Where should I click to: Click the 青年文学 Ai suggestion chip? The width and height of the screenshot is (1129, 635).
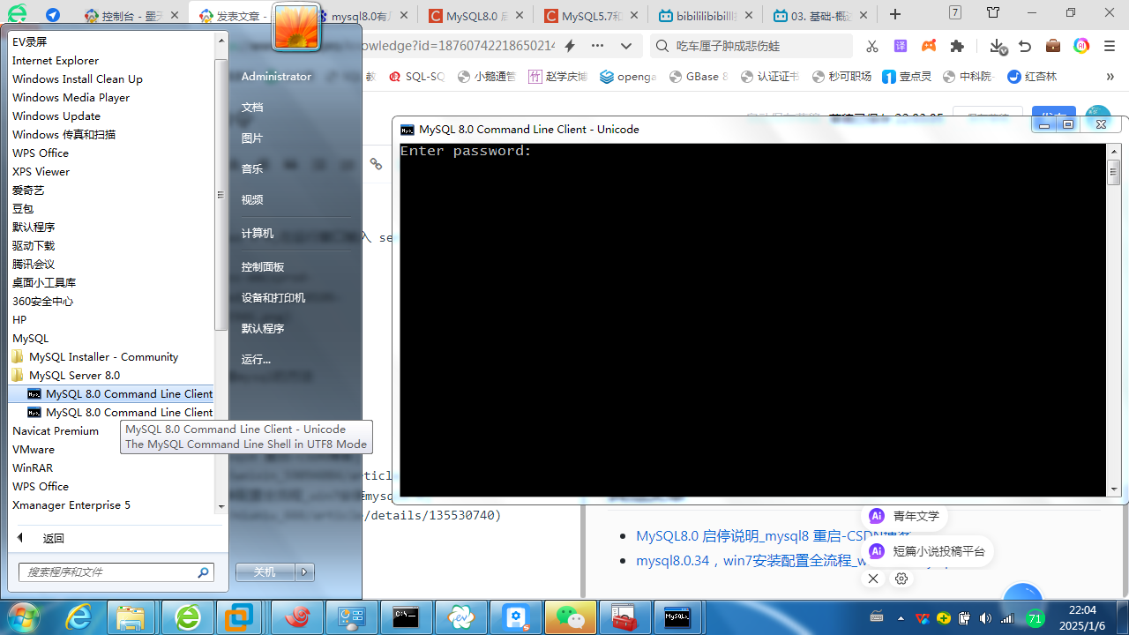pyautogui.click(x=904, y=516)
